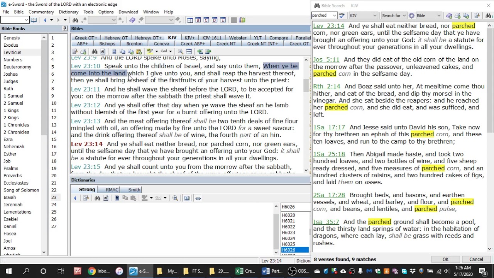Screen dimensions: 494x278
Task: Select chapter 16 in chapter list
Action: [54, 147]
